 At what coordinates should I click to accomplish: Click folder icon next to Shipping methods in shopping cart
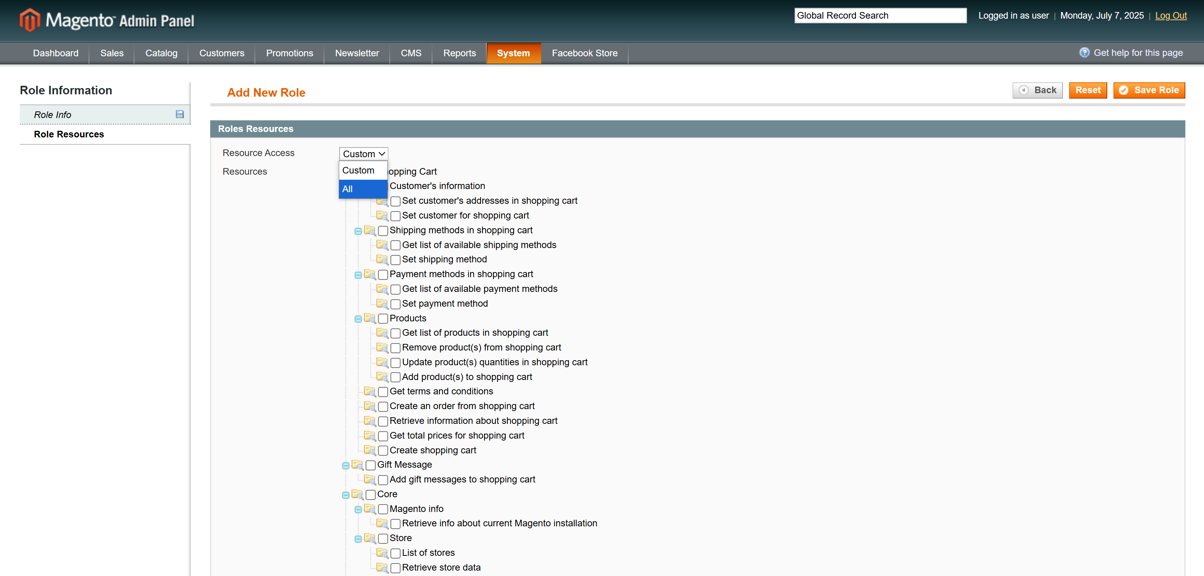pyautogui.click(x=370, y=231)
